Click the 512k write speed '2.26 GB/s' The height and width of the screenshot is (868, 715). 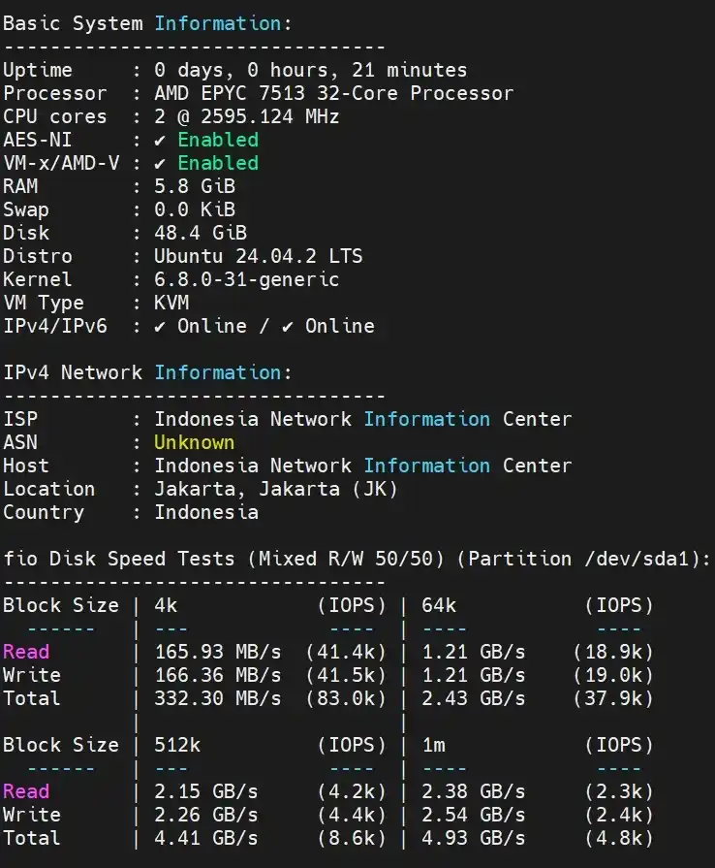pyautogui.click(x=206, y=815)
